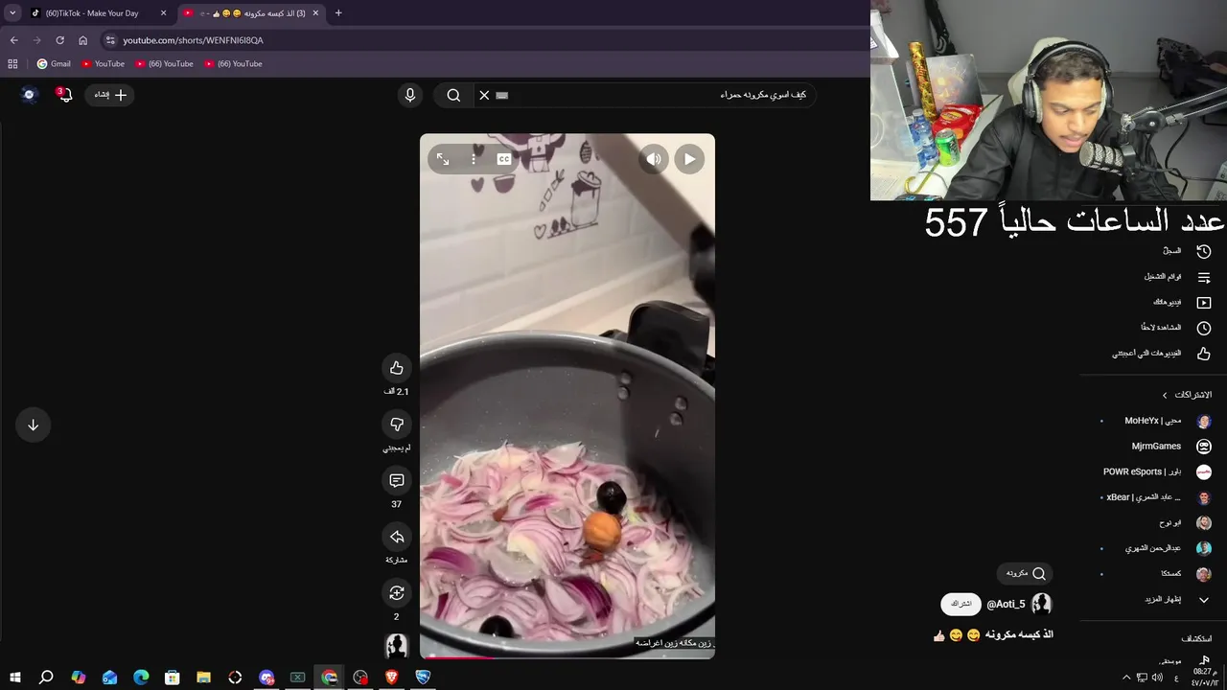
Task: Expand the Subscriptions (الاشتراكات) heading
Action: [1186, 395]
